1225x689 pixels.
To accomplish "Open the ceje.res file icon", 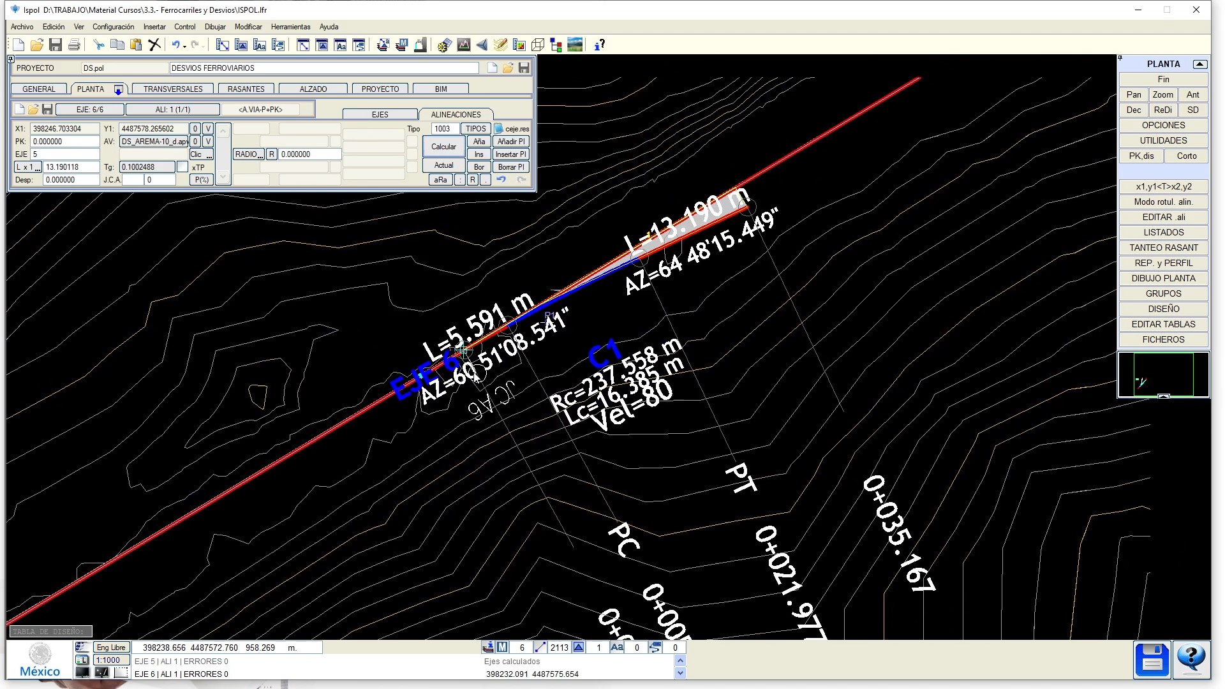I will tap(499, 129).
